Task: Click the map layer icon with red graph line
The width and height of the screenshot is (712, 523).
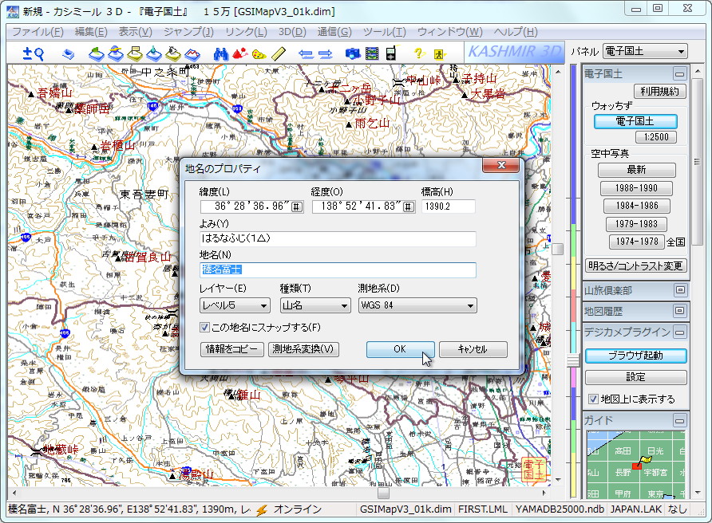Action: coord(192,54)
